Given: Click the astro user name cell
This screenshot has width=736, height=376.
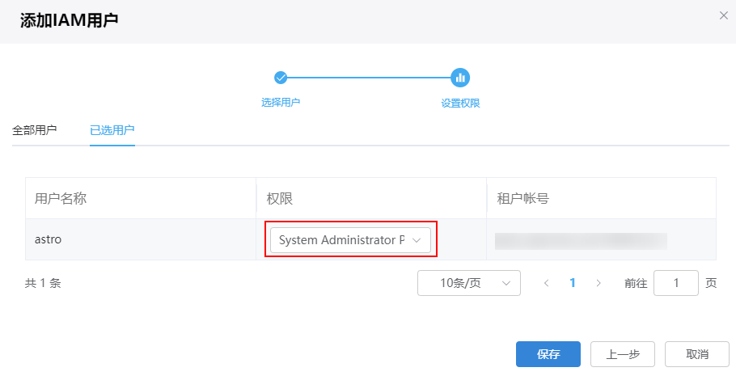Looking at the screenshot, I should point(49,240).
